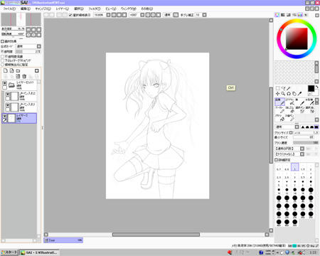
Task: Delete the layer using the trash icon
Action: pyautogui.click(x=24, y=76)
